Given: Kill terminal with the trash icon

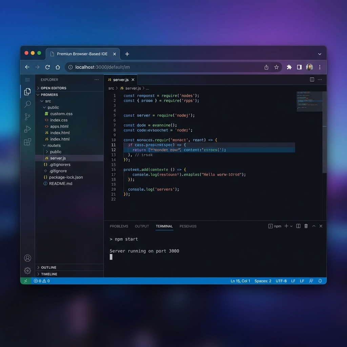Looking at the screenshot, I should point(306,226).
